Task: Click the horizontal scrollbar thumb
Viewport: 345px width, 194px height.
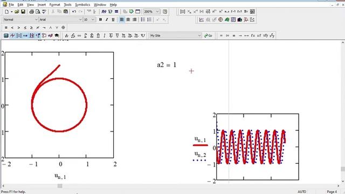Action: [60, 186]
